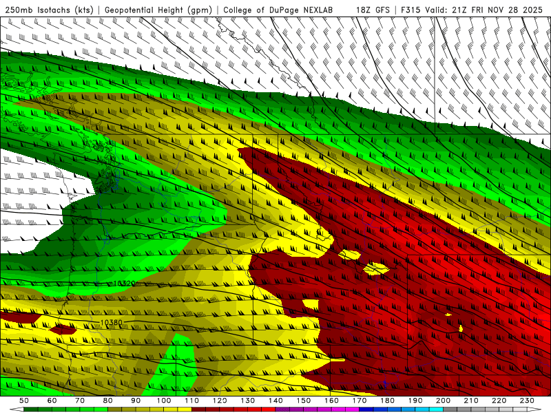551x413 pixels.
Task: Pick the darkest green swatch starting at 50
Action: point(31,410)
